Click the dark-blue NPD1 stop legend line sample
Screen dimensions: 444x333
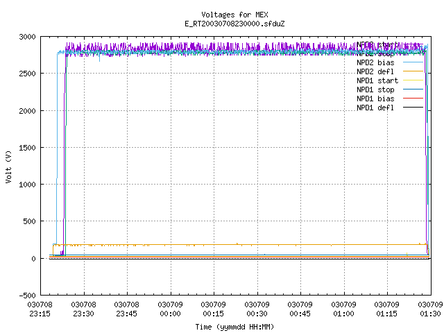pyautogui.click(x=413, y=89)
